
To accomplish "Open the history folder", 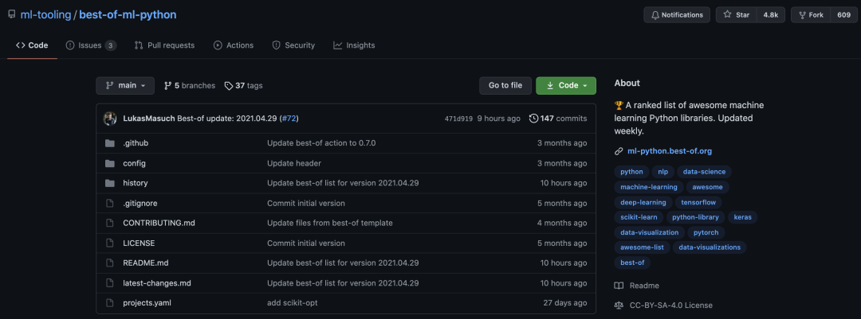I will click(135, 183).
